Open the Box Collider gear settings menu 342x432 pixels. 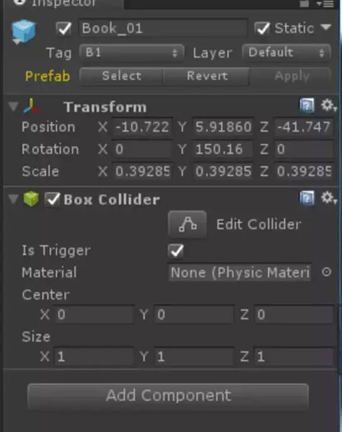[x=328, y=198]
